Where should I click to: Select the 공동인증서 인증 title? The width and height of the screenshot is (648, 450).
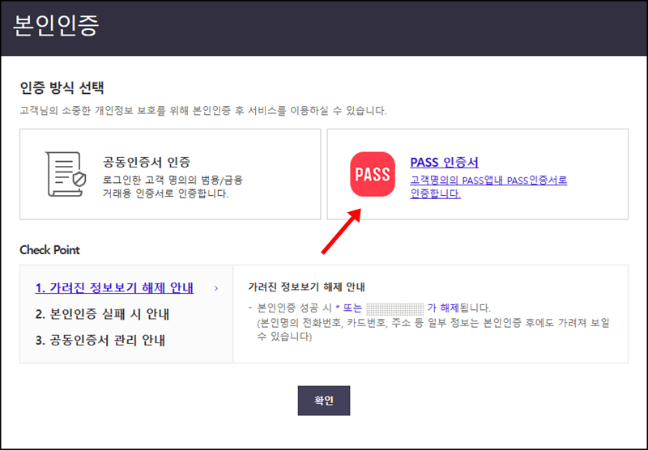tap(147, 162)
